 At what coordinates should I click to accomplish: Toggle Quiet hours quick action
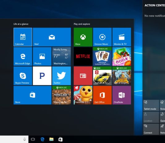point(162,117)
